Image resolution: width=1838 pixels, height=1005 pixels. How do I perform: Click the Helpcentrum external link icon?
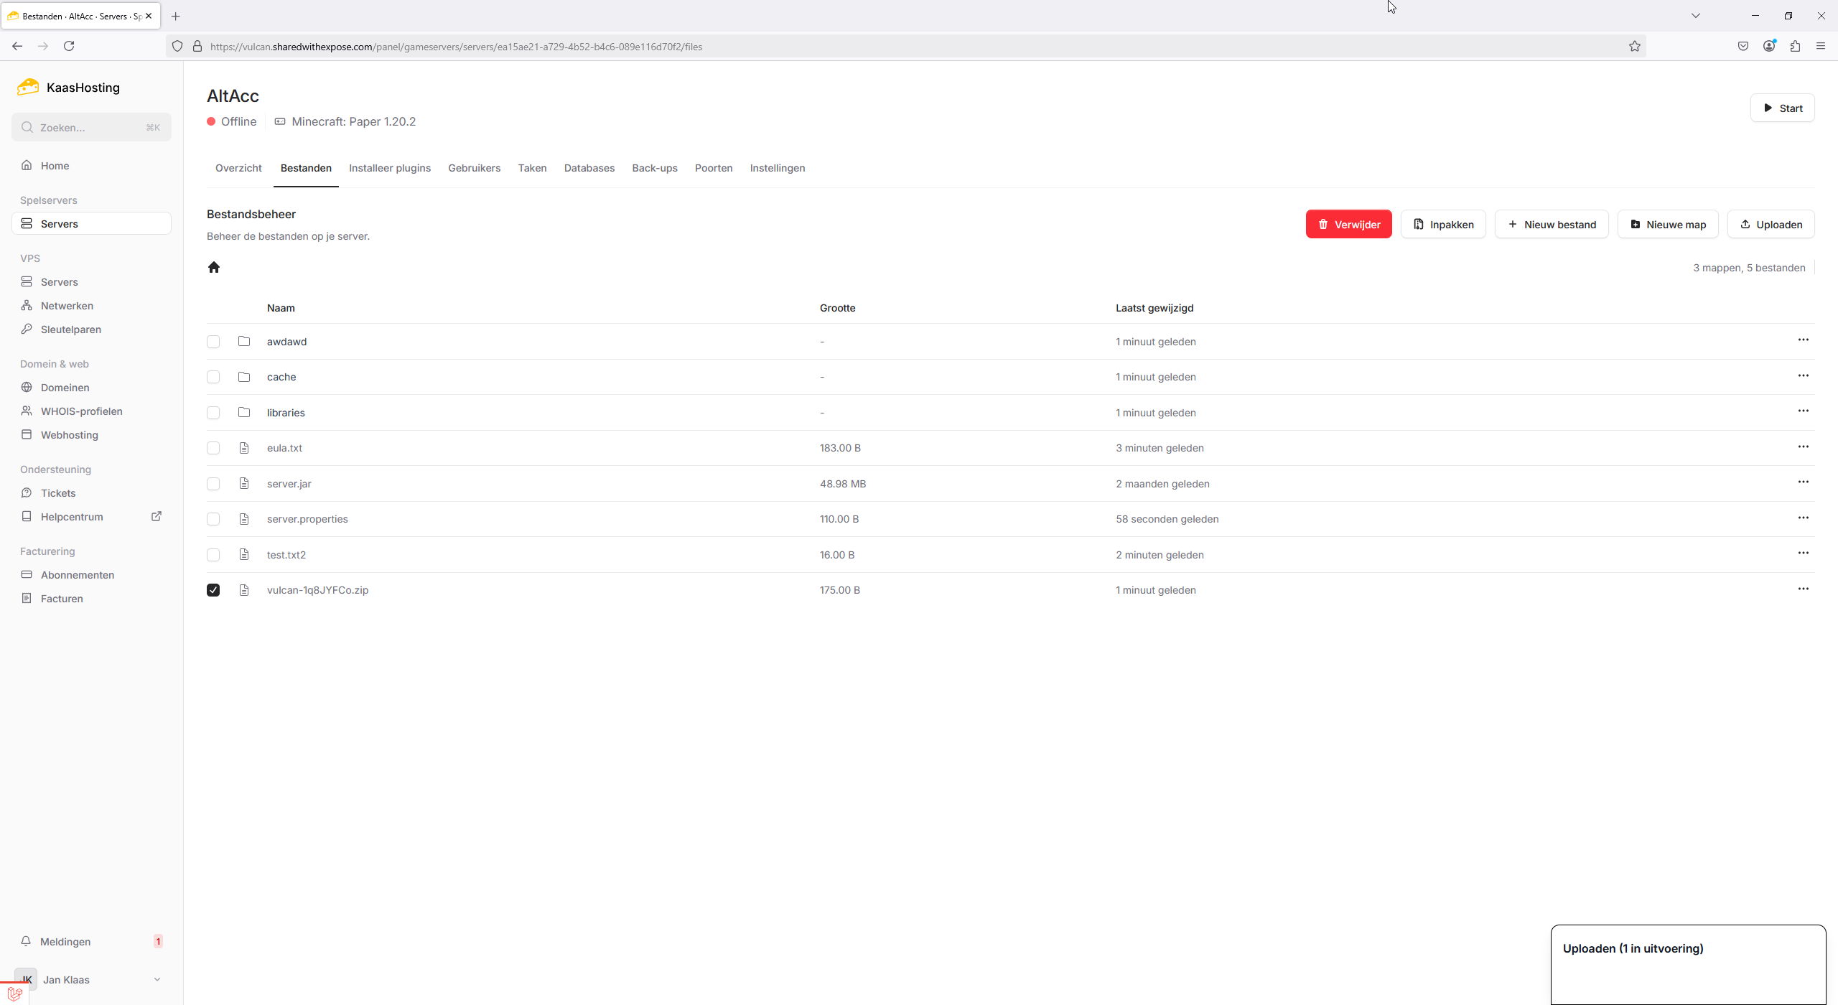(157, 516)
